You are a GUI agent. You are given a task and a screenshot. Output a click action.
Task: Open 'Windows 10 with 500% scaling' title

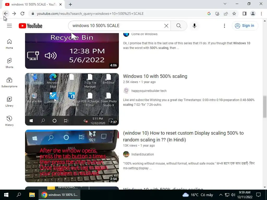coord(155,76)
